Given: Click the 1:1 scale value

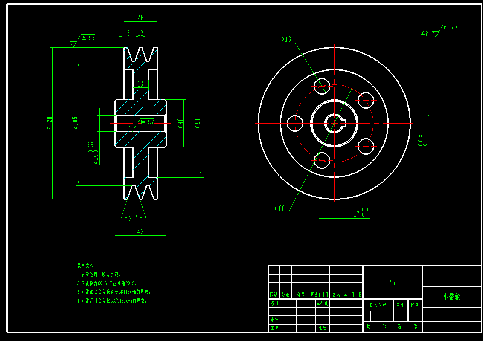Looking at the screenshot, I should coord(415,316).
